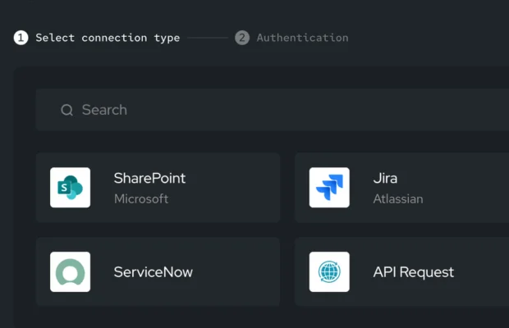Image resolution: width=509 pixels, height=328 pixels.
Task: Click the magnifier icon in search bar
Action: click(x=66, y=110)
